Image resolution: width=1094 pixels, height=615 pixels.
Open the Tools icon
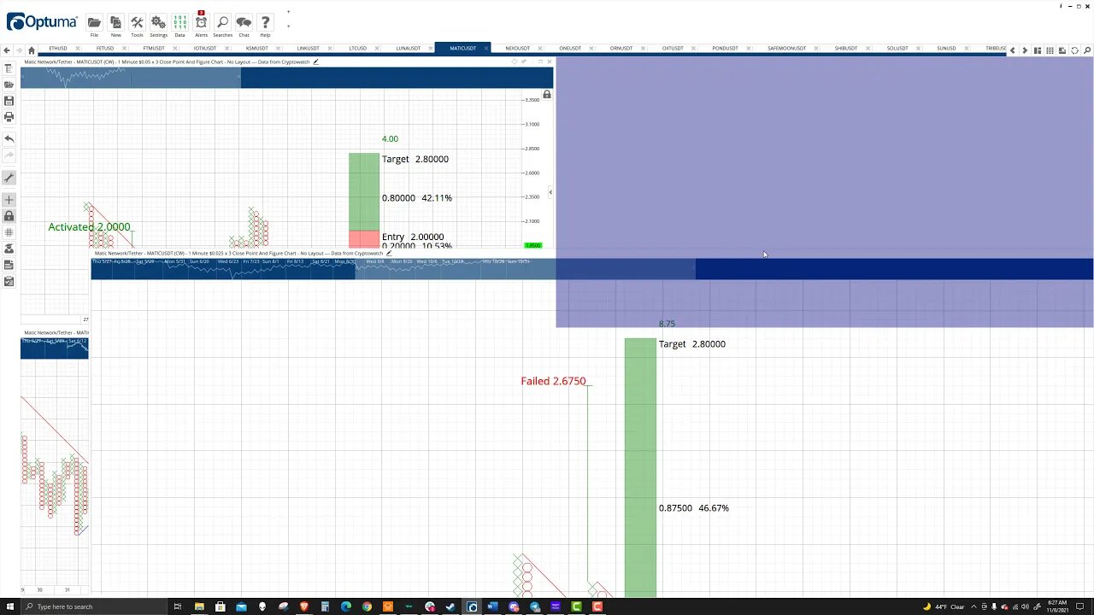click(x=137, y=22)
